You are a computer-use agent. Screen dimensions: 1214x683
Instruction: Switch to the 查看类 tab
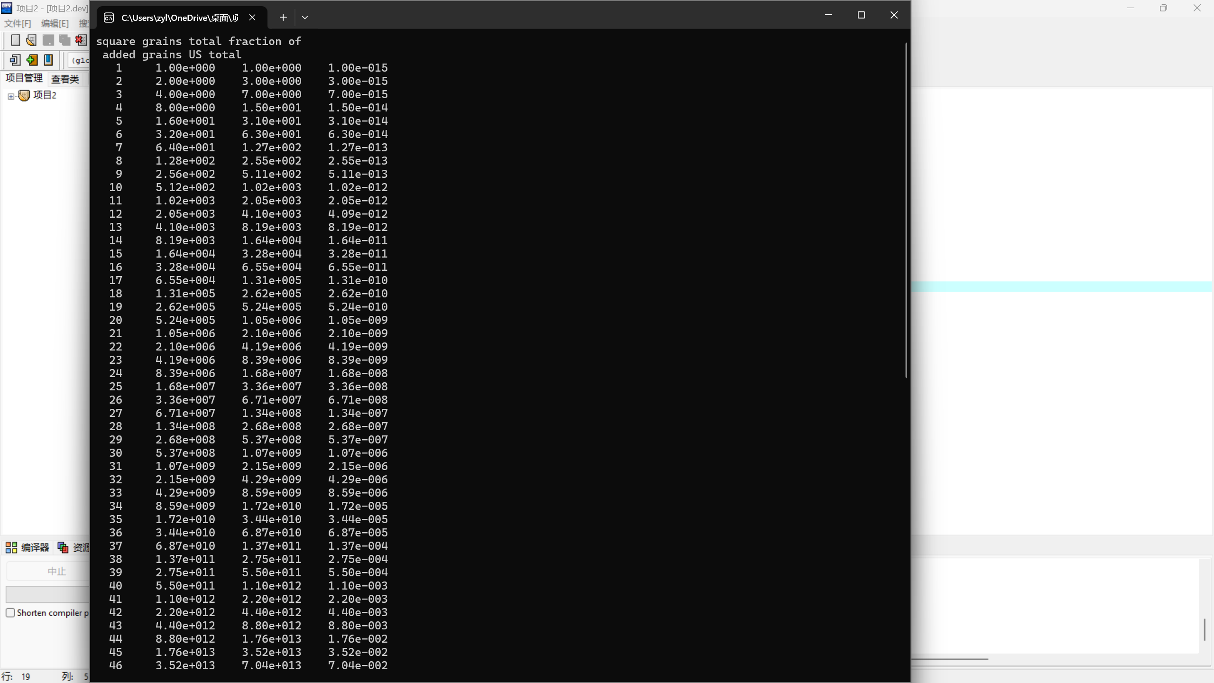click(x=65, y=79)
